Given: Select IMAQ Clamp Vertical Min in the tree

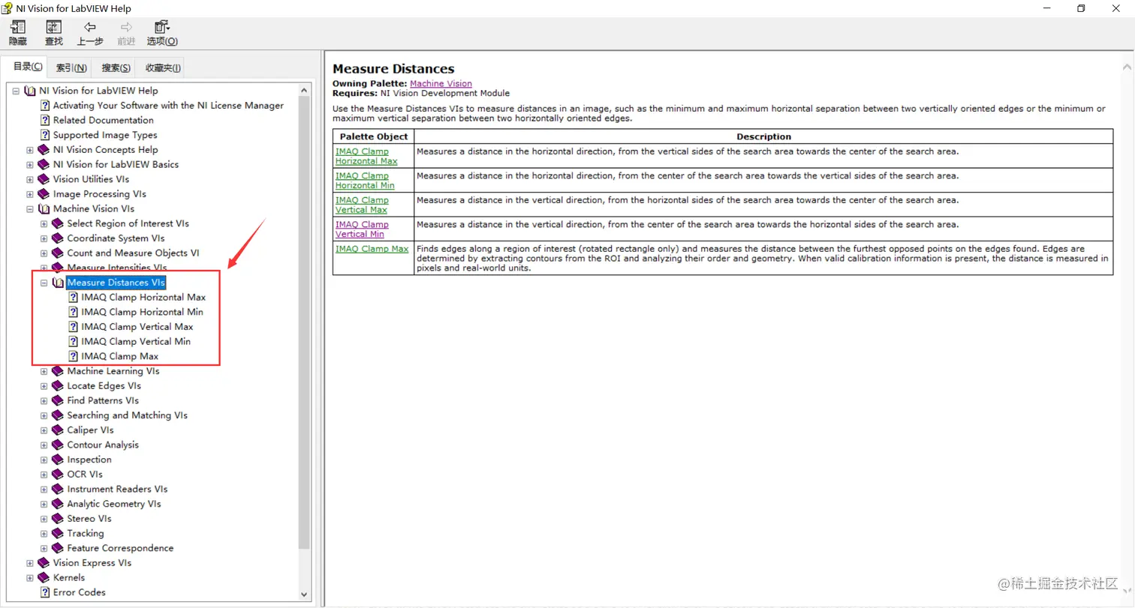Looking at the screenshot, I should [x=136, y=341].
